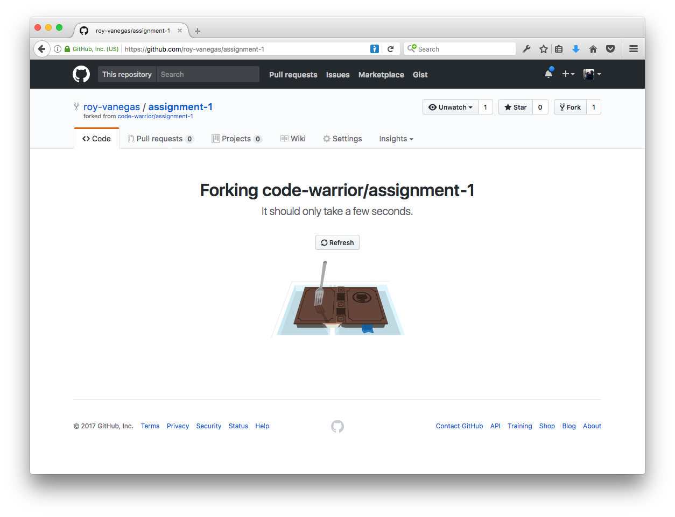Open the Training footer link
675x517 pixels.
(x=520, y=426)
